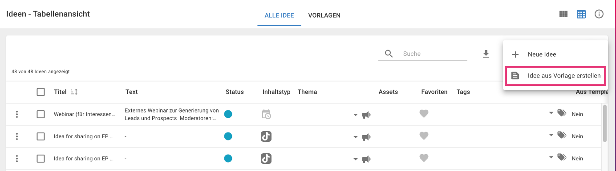
Task: Select the table view icon
Action: pos(581,14)
